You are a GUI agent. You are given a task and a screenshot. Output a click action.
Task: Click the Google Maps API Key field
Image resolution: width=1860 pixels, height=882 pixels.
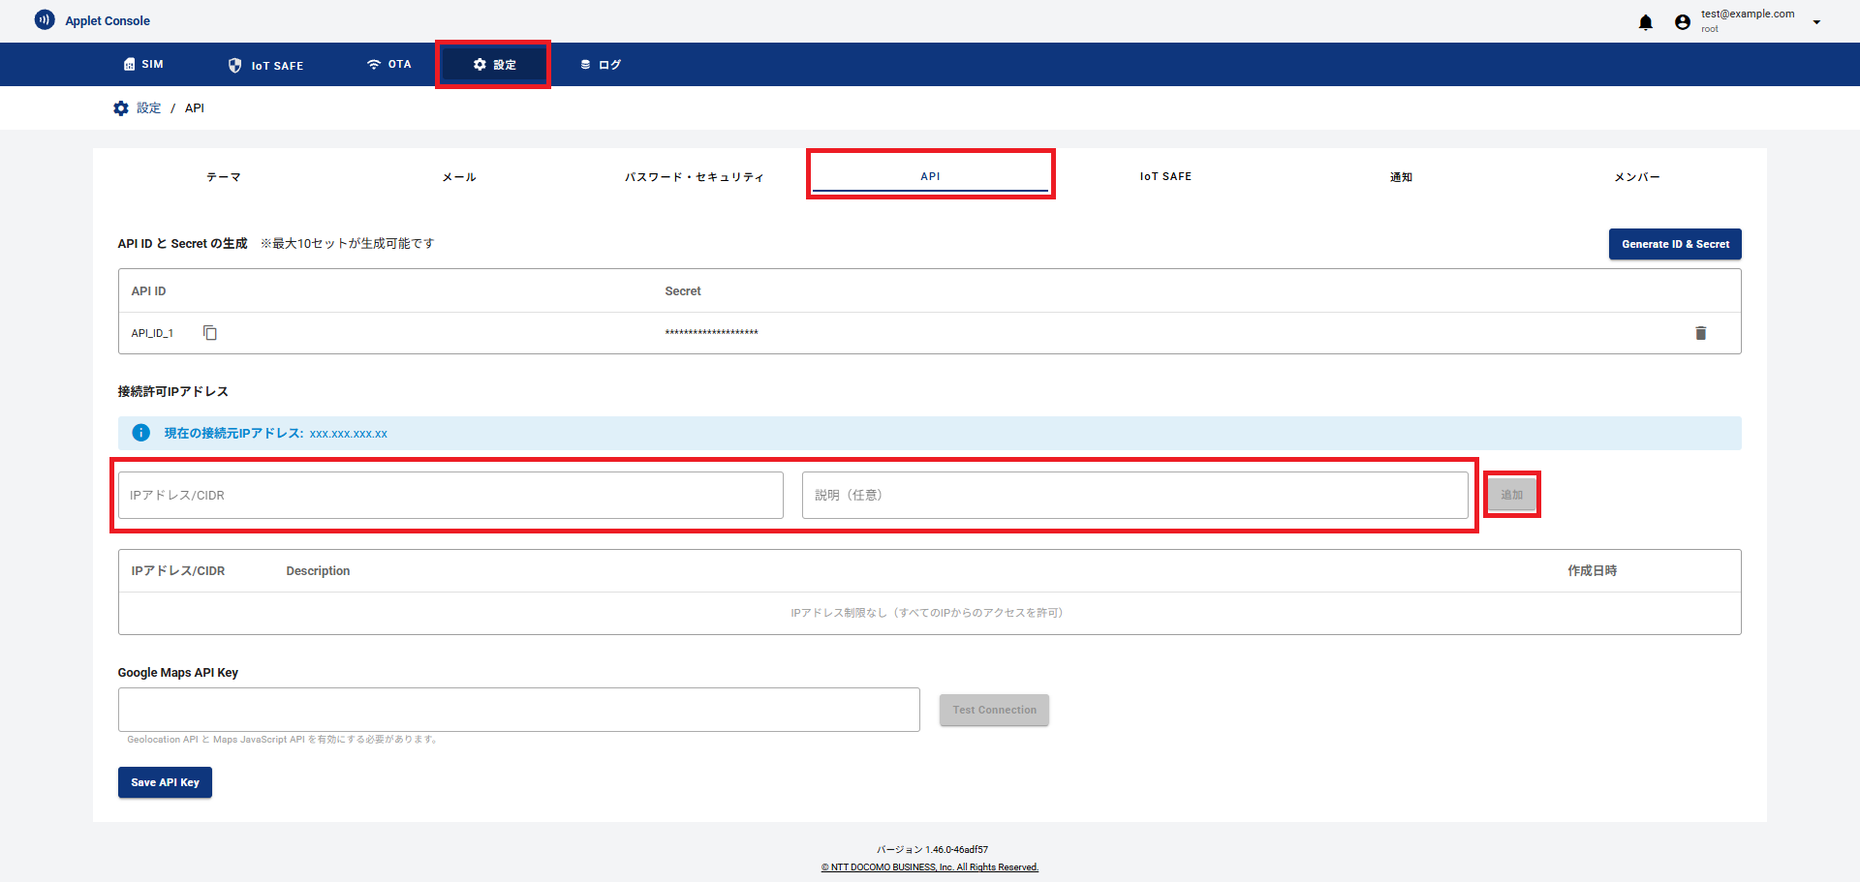point(518,710)
